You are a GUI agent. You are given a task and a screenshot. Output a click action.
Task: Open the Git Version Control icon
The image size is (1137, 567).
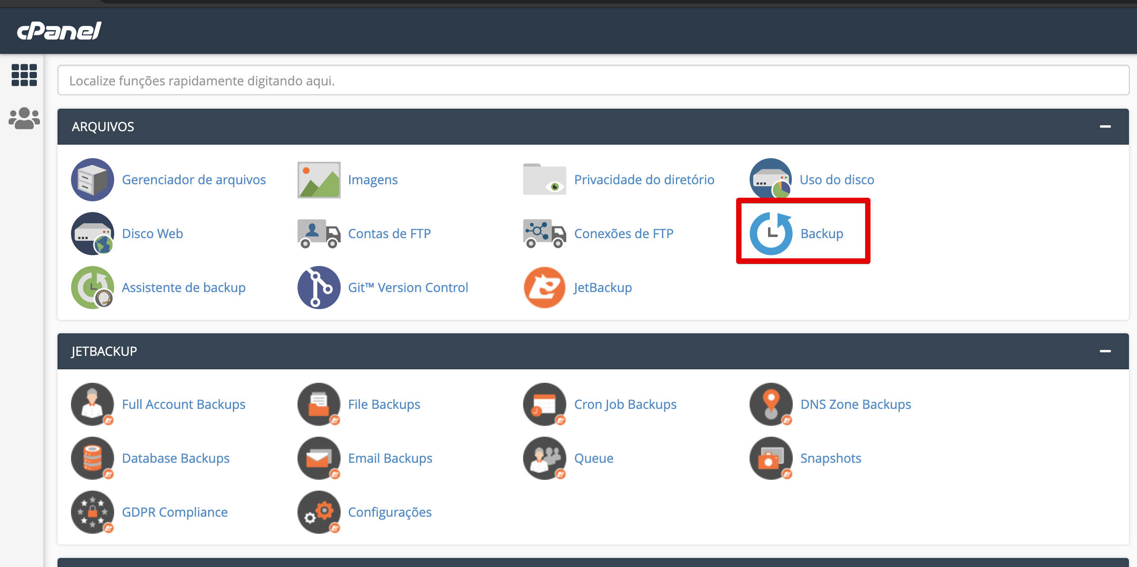pyautogui.click(x=319, y=288)
